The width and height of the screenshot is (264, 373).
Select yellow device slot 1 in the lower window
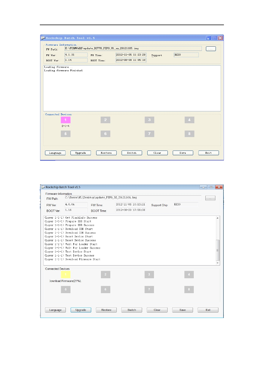pyautogui.click(x=66, y=274)
